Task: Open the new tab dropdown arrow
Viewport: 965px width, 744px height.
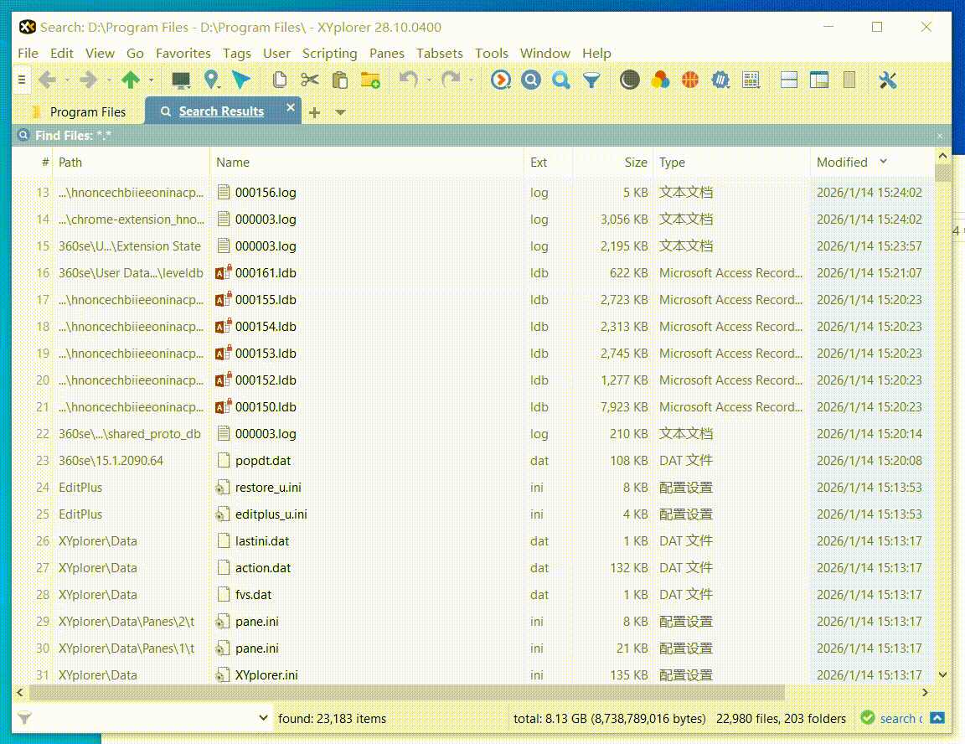Action: tap(340, 111)
